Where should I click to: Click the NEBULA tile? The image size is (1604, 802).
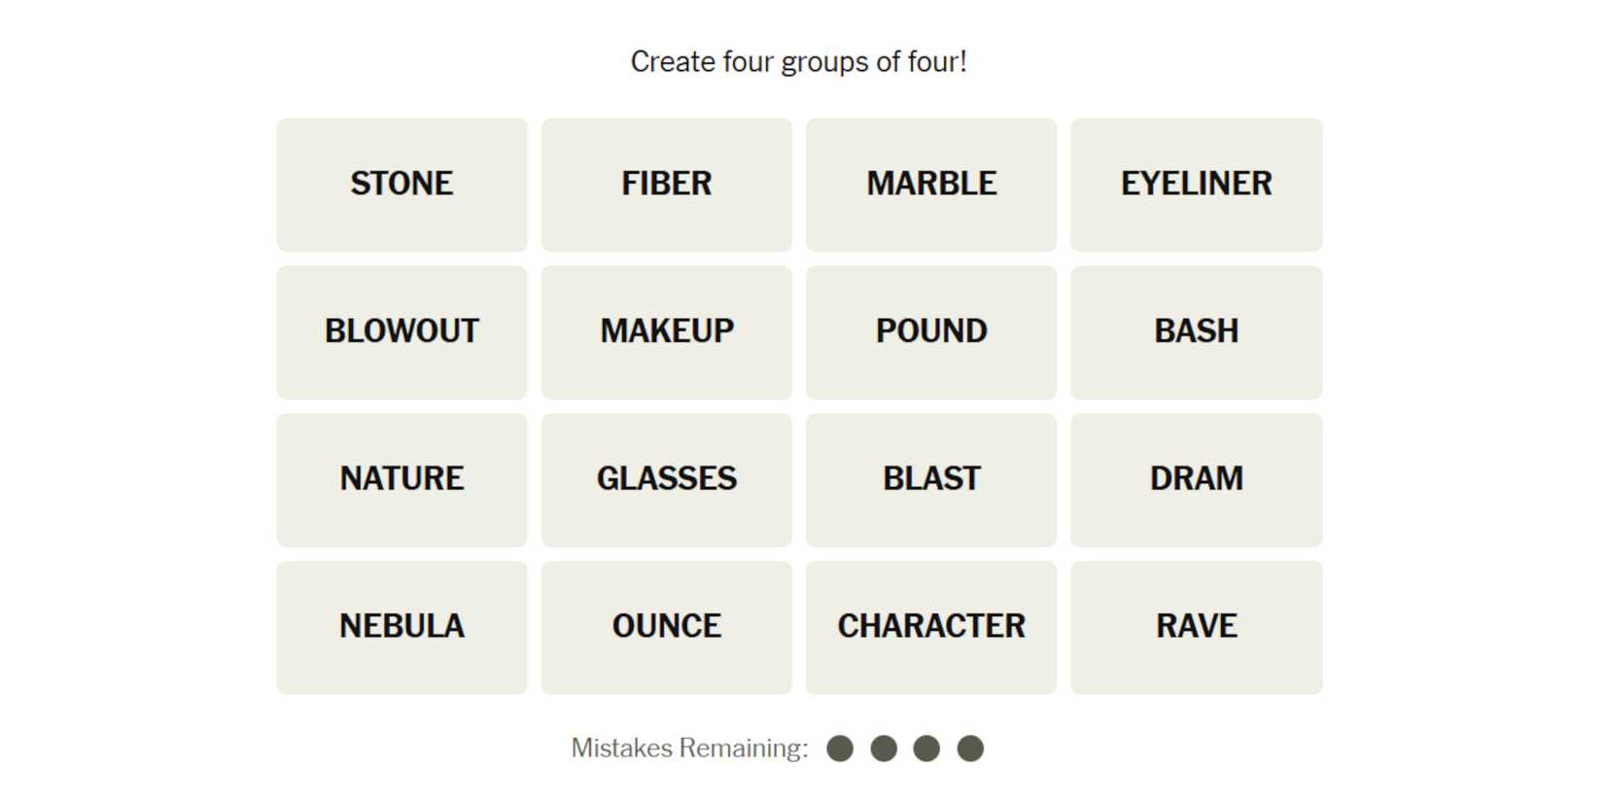pos(401,627)
